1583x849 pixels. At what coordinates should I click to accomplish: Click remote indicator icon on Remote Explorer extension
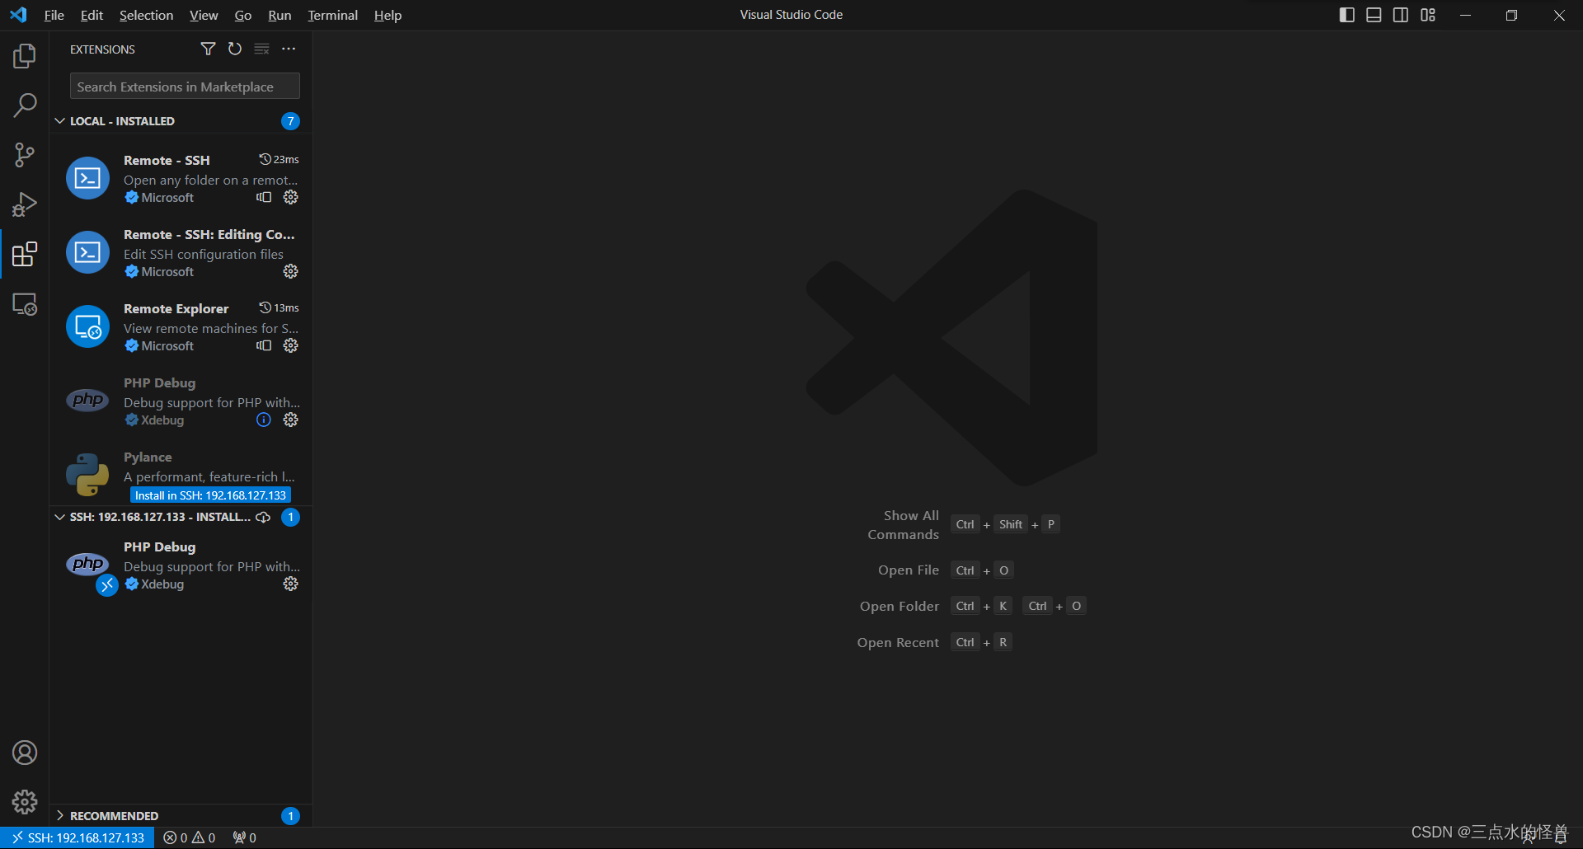264,345
